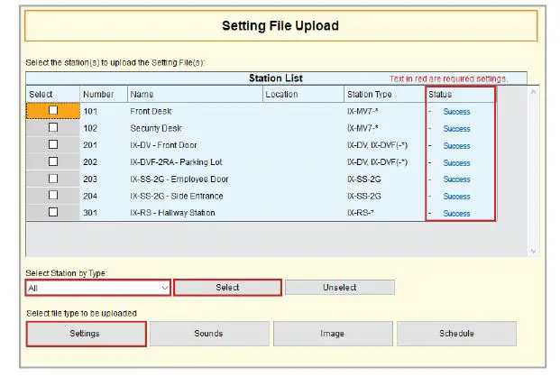Image resolution: width=560 pixels, height=386 pixels.
Task: Enable checkbox for 203 Employee Door
Action: coord(53,179)
